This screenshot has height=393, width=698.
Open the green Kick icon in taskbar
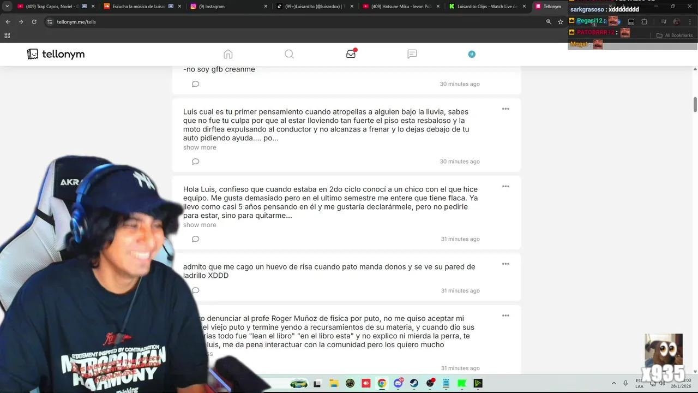point(462,383)
